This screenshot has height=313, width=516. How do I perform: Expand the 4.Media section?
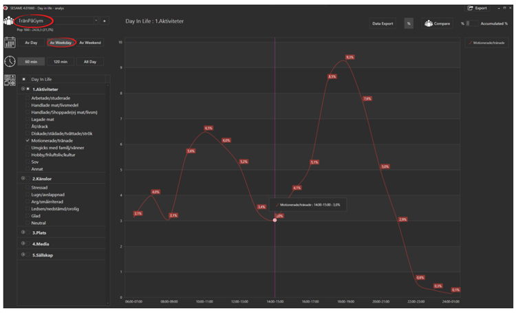[23, 244]
